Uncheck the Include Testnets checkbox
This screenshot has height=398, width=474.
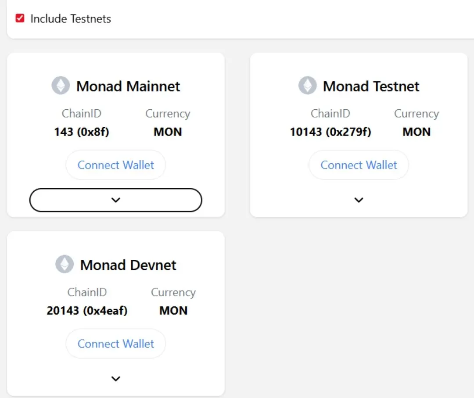pos(20,18)
